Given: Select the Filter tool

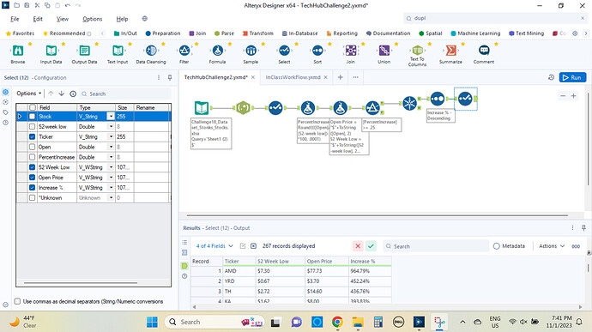Looking at the screenshot, I should point(184,51).
